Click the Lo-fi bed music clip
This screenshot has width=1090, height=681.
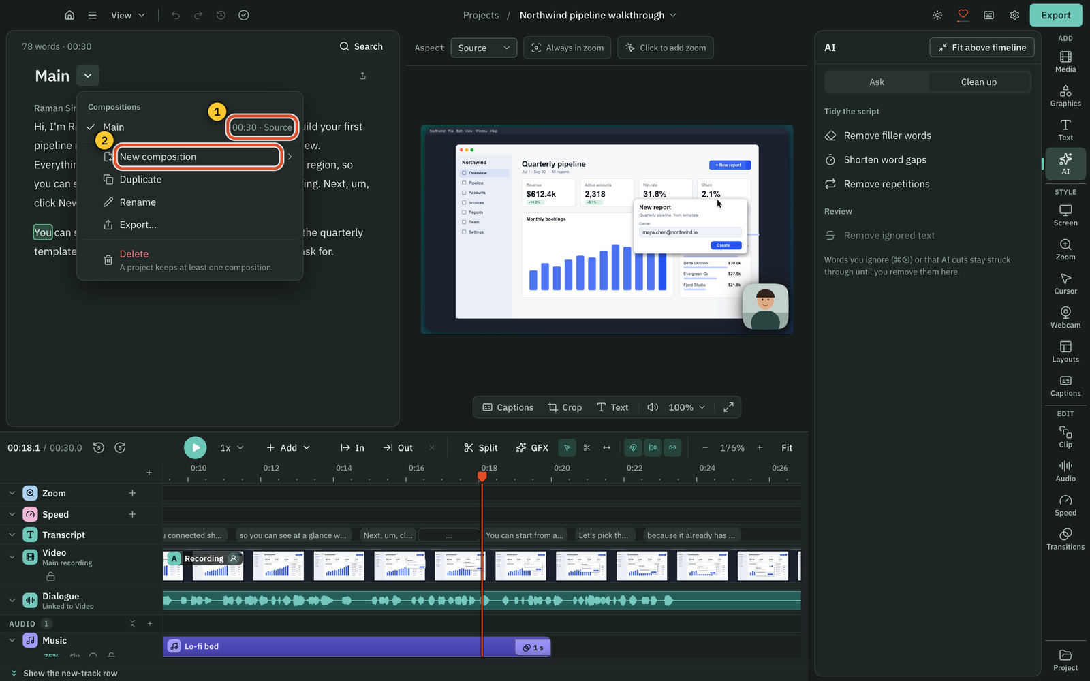point(357,646)
